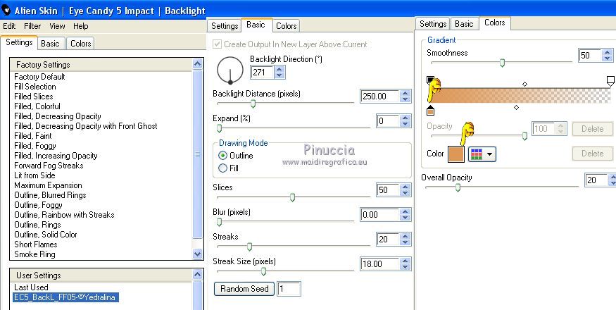Image resolution: width=616 pixels, height=310 pixels.
Task: Select Outline, Rainbow with Streaks preset
Action: point(64,215)
